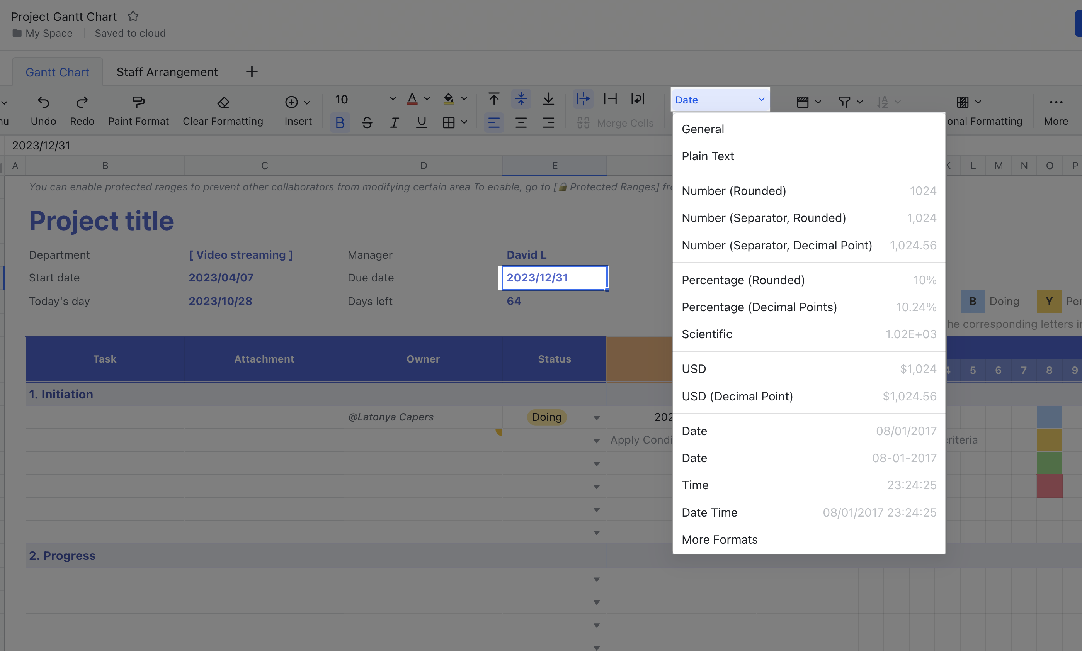The image size is (1082, 651).
Task: Expand Conditional Formatting options arrow
Action: tap(978, 102)
